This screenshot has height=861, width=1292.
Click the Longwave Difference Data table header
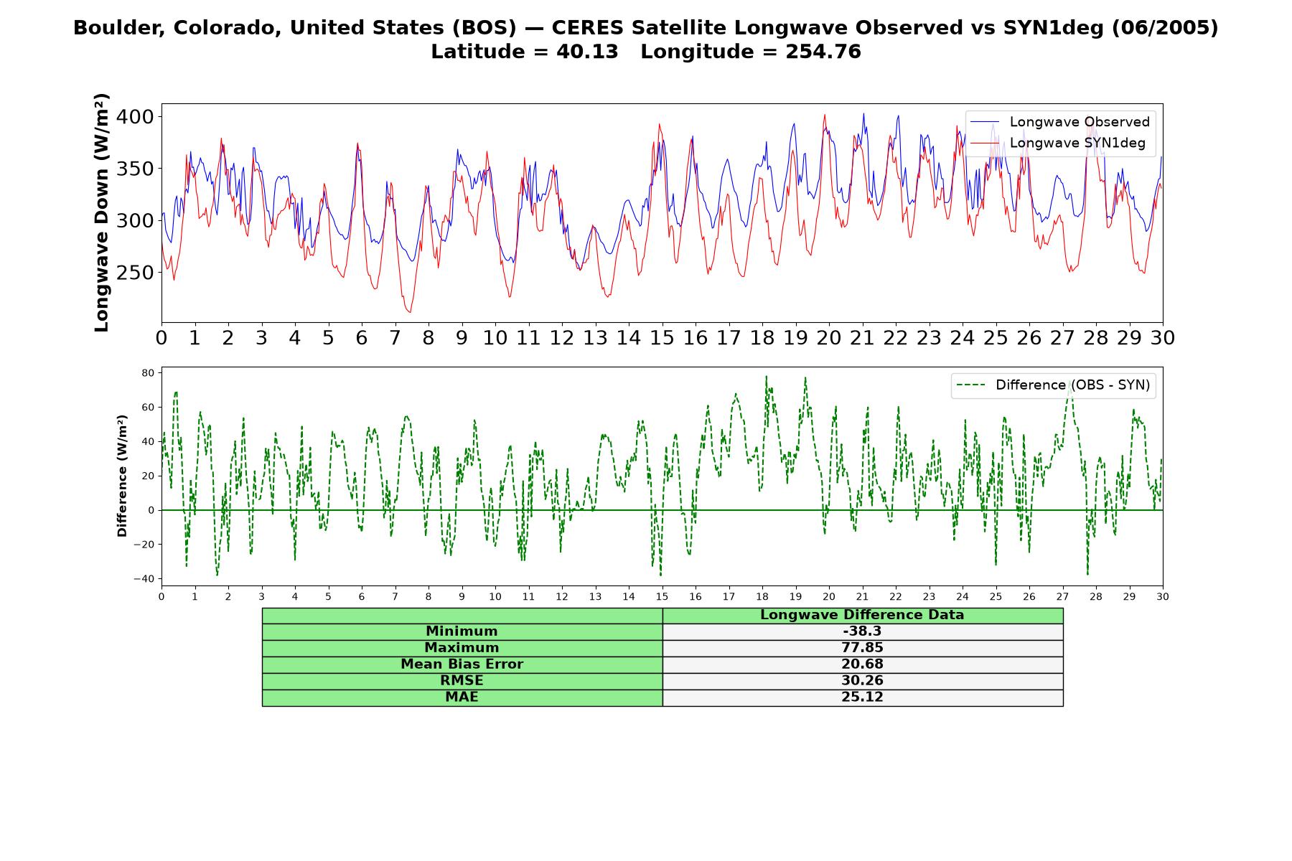(862, 616)
